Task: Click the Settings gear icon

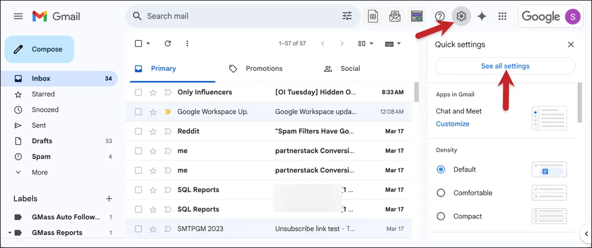Action: pyautogui.click(x=461, y=16)
